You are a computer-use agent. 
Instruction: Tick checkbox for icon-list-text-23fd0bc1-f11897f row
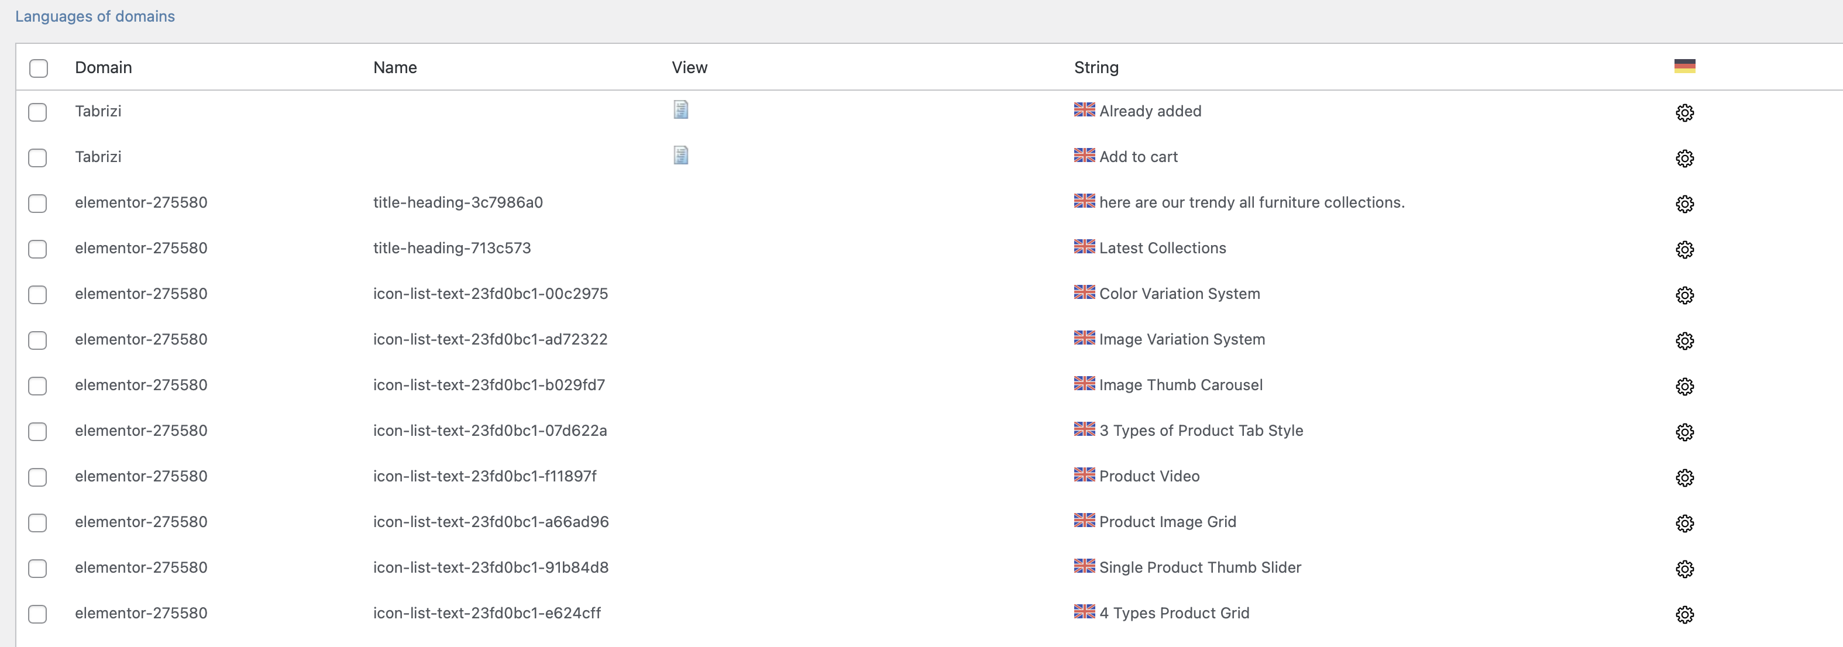tap(37, 477)
